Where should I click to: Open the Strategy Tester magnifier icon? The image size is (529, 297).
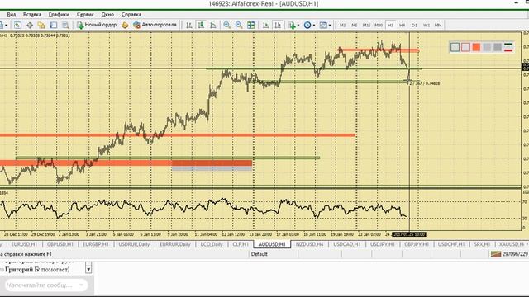point(65,26)
